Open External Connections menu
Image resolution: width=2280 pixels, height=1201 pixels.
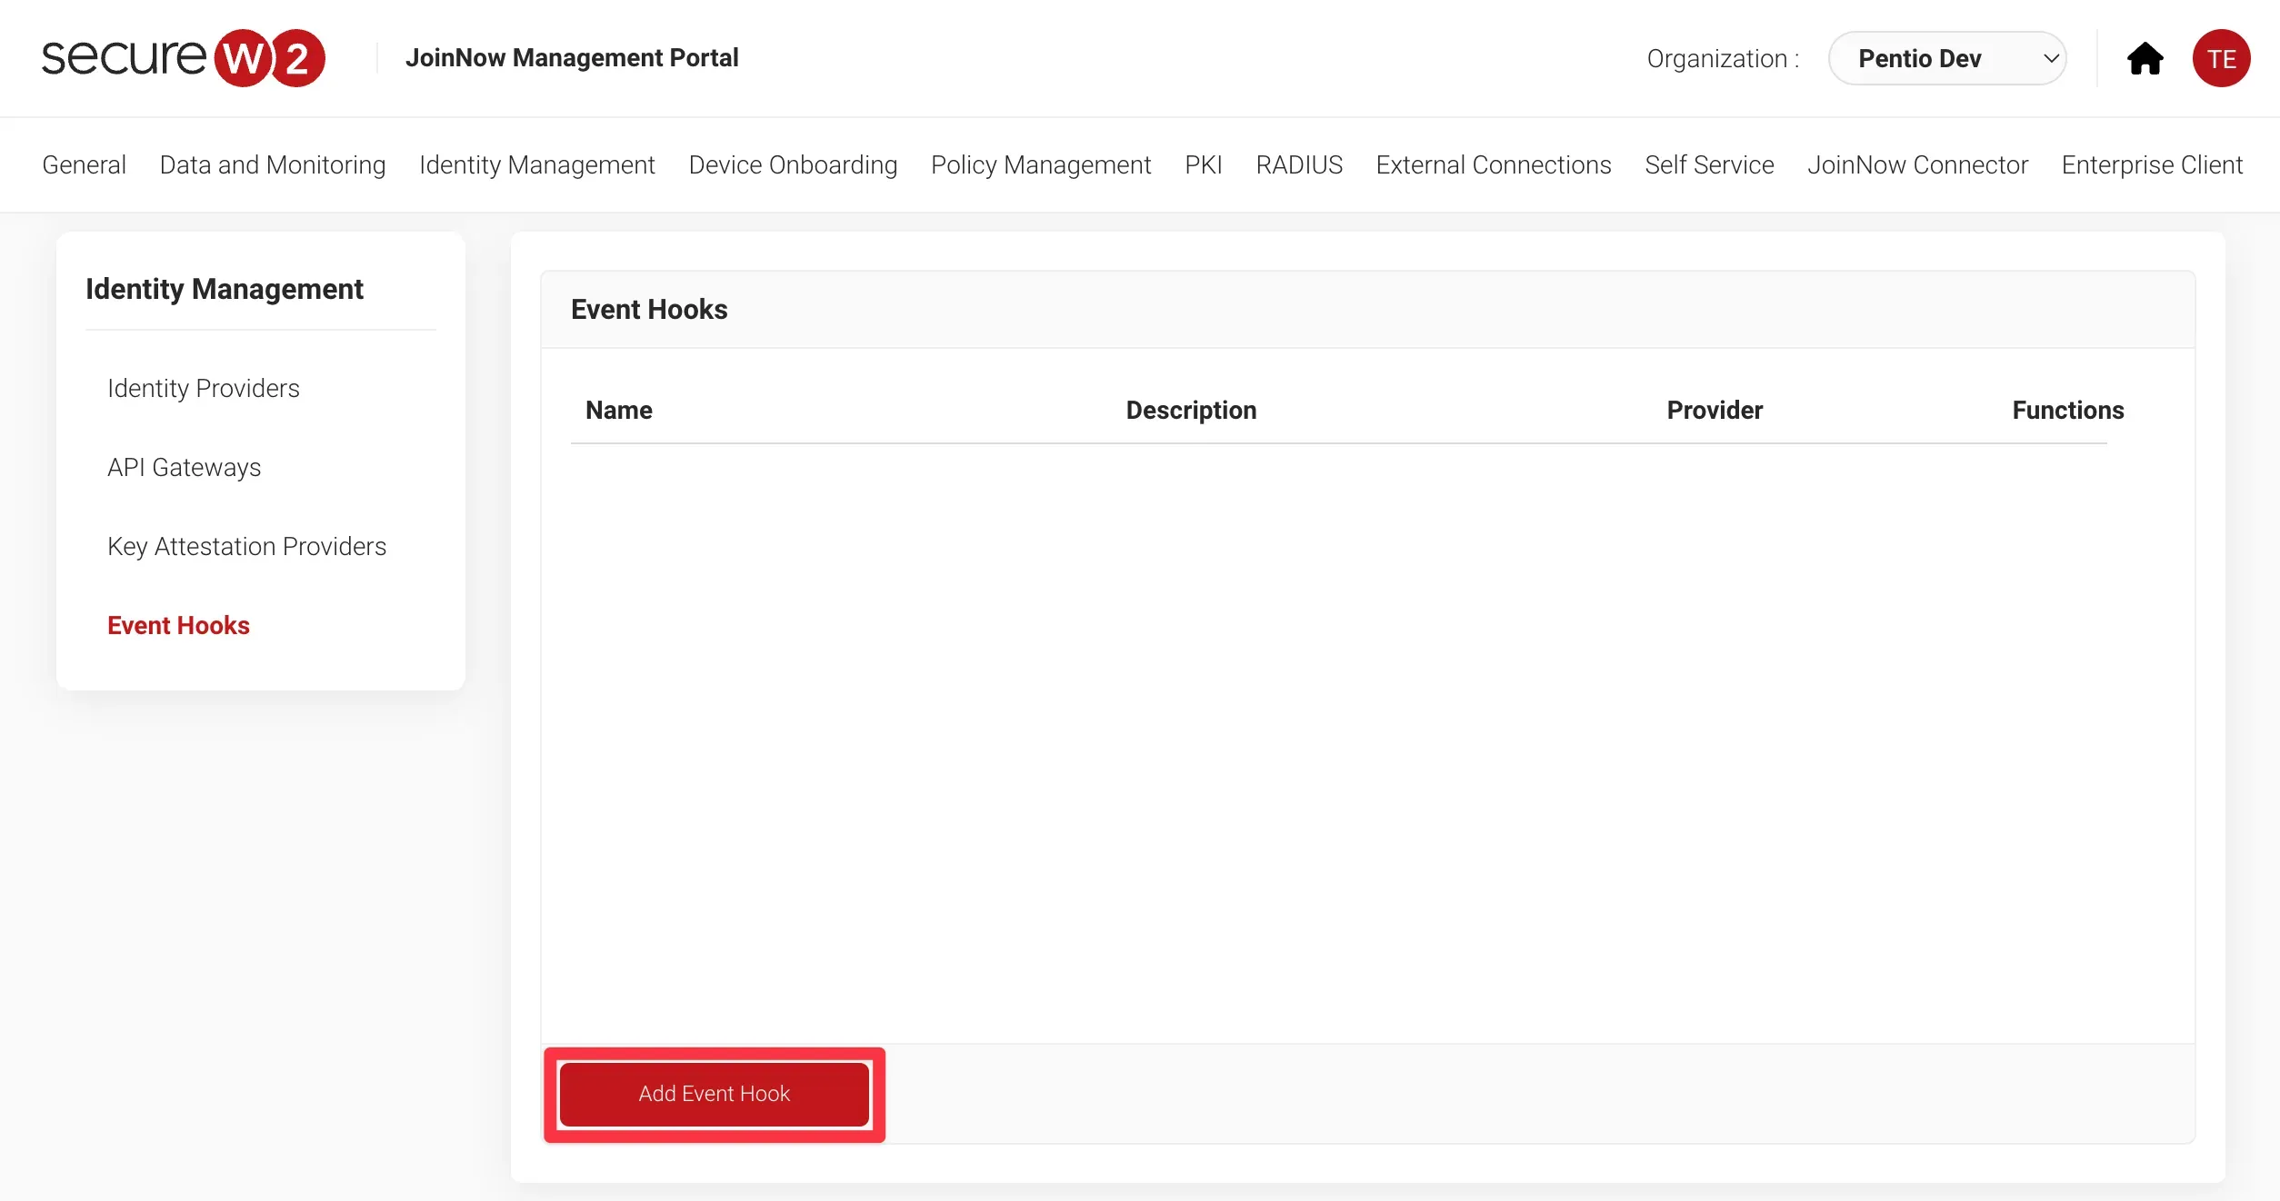[1493, 165]
